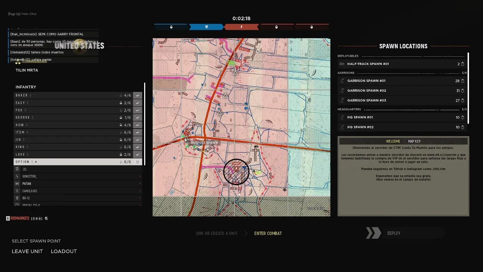Click the red contested middle sector indicator
This screenshot has height=272, width=483.
click(241, 27)
